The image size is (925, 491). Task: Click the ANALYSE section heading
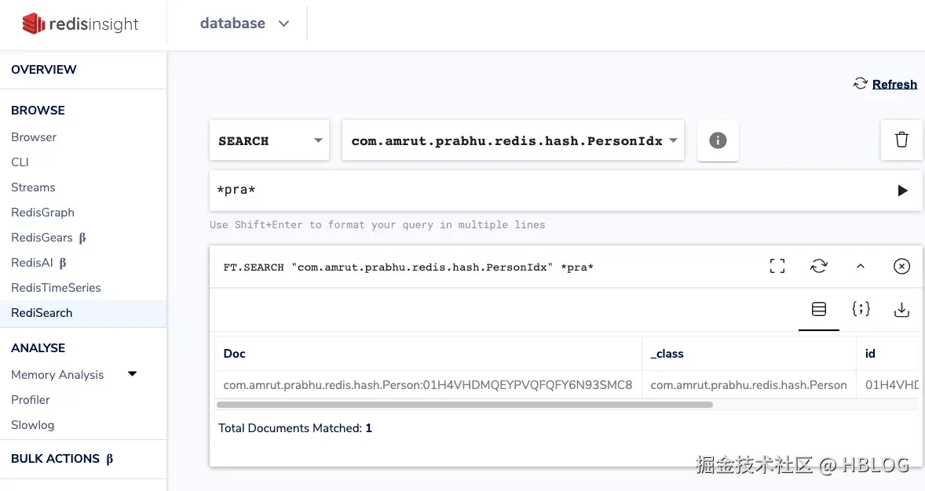coord(38,347)
